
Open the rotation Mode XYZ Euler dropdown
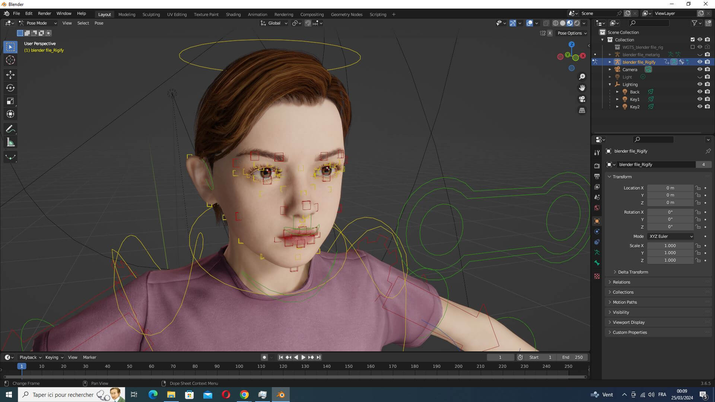coord(671,236)
